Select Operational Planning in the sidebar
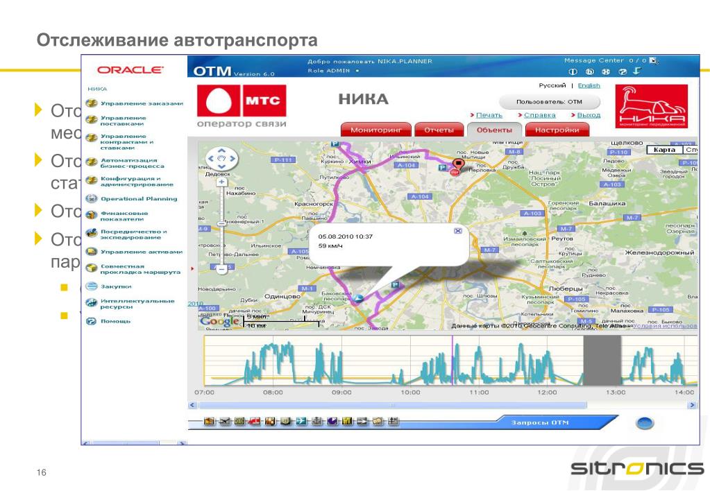Image resolution: width=710 pixels, height=491 pixels. pos(139,198)
